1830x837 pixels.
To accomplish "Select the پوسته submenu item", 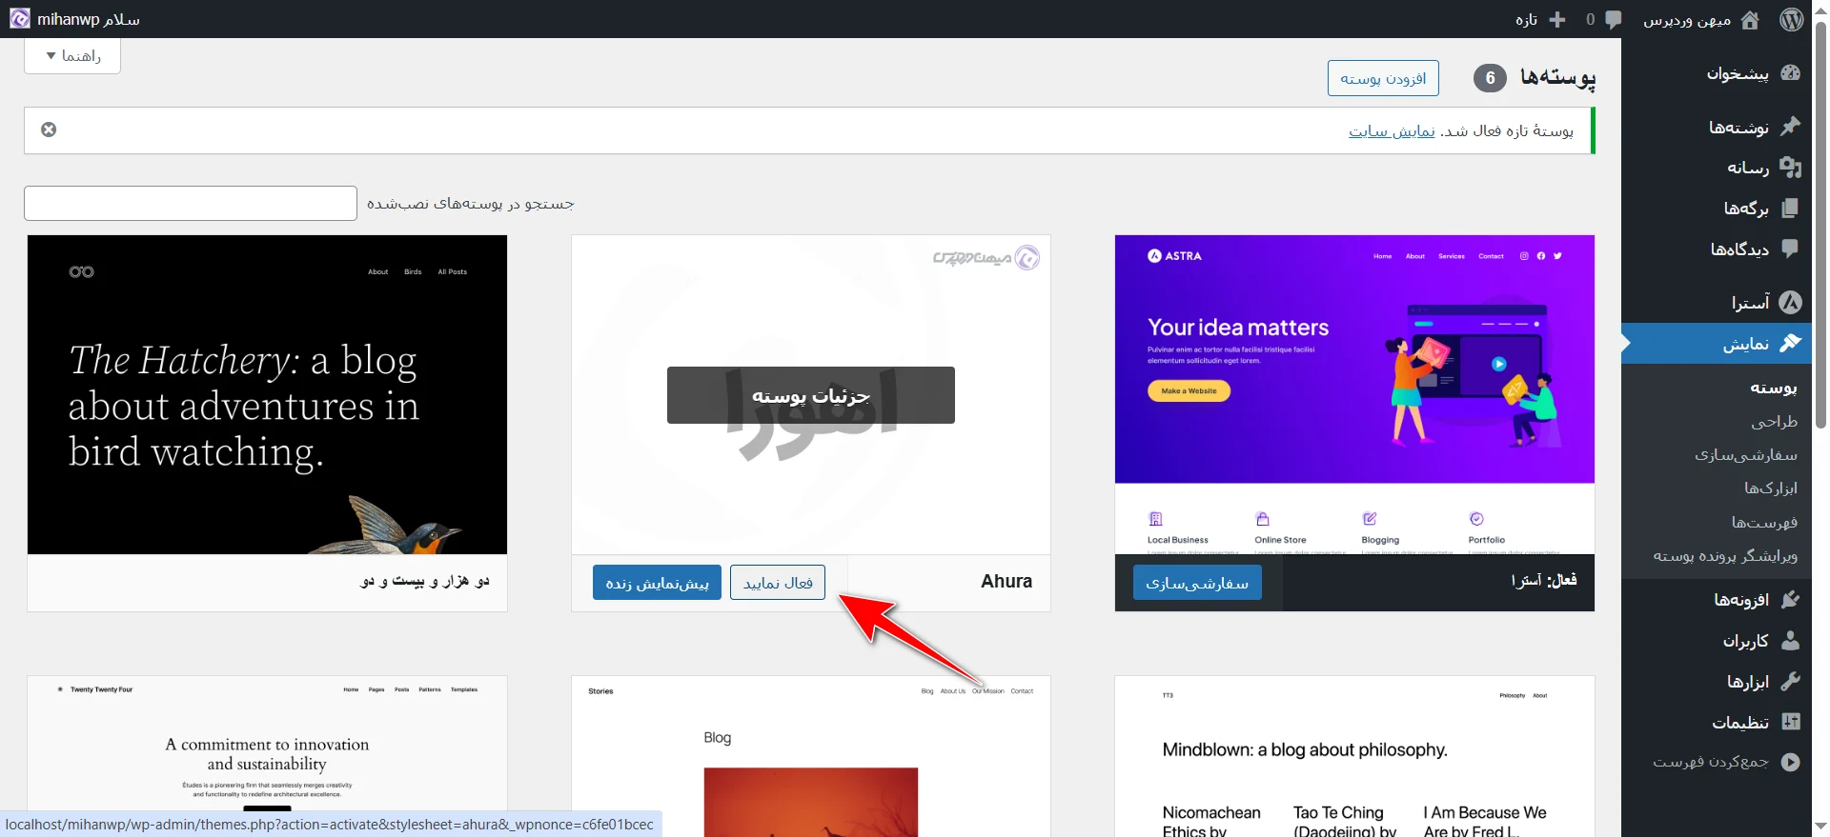I will 1773,388.
